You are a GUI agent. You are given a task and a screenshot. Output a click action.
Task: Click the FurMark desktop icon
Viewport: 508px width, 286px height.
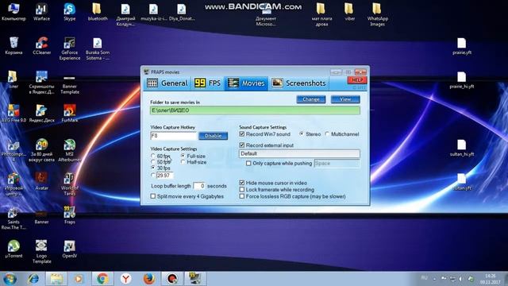click(x=70, y=113)
